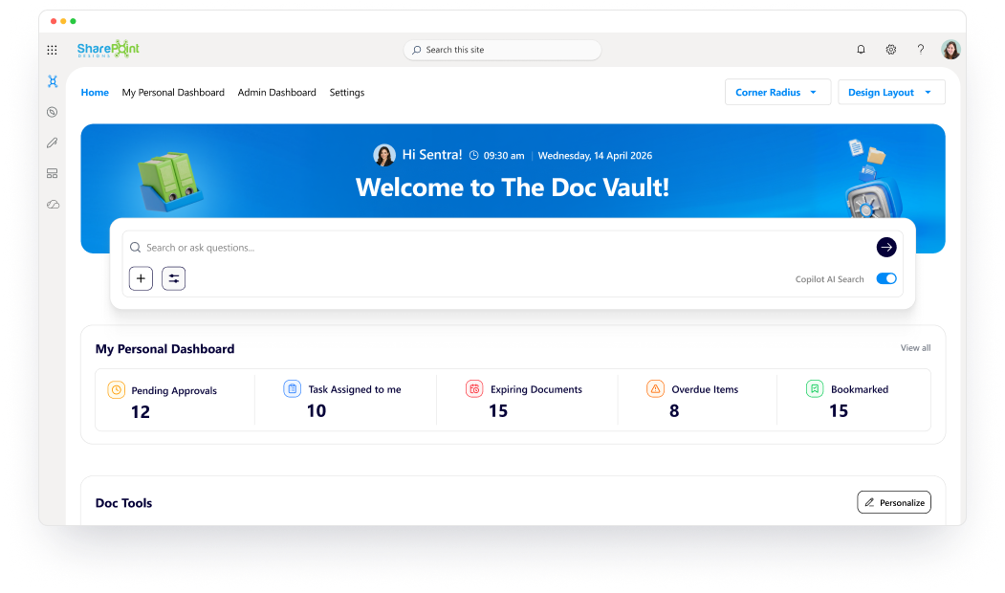The width and height of the screenshot is (1005, 593).
Task: Click the top blue sidebar icon
Action: (x=53, y=81)
